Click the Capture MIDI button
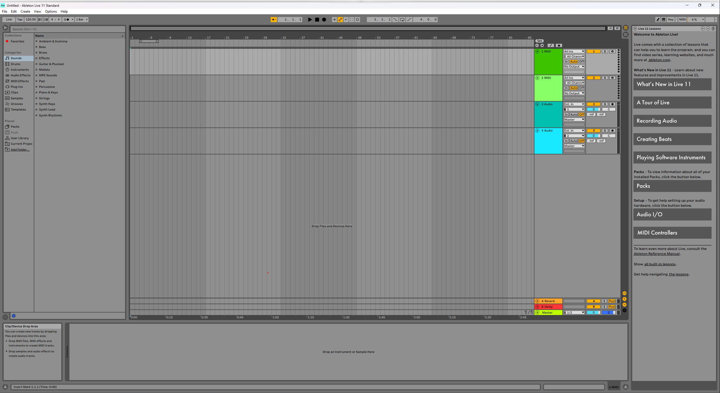Viewport: 720px width, 393px height. pos(352,20)
